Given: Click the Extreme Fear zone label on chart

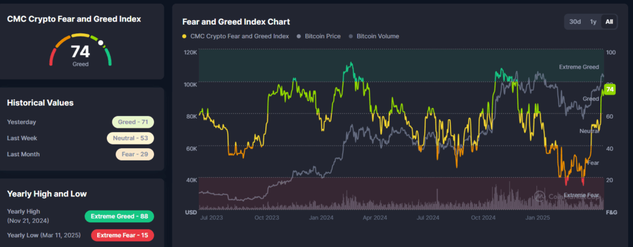Looking at the screenshot, I should [581, 195].
